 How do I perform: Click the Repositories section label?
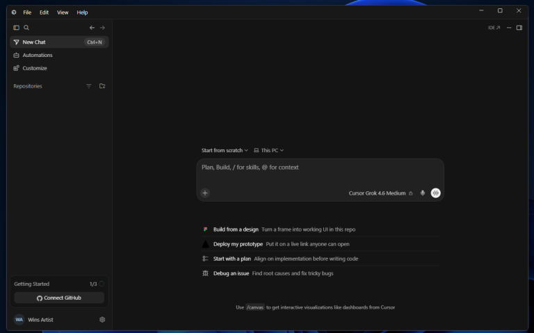[x=28, y=86]
